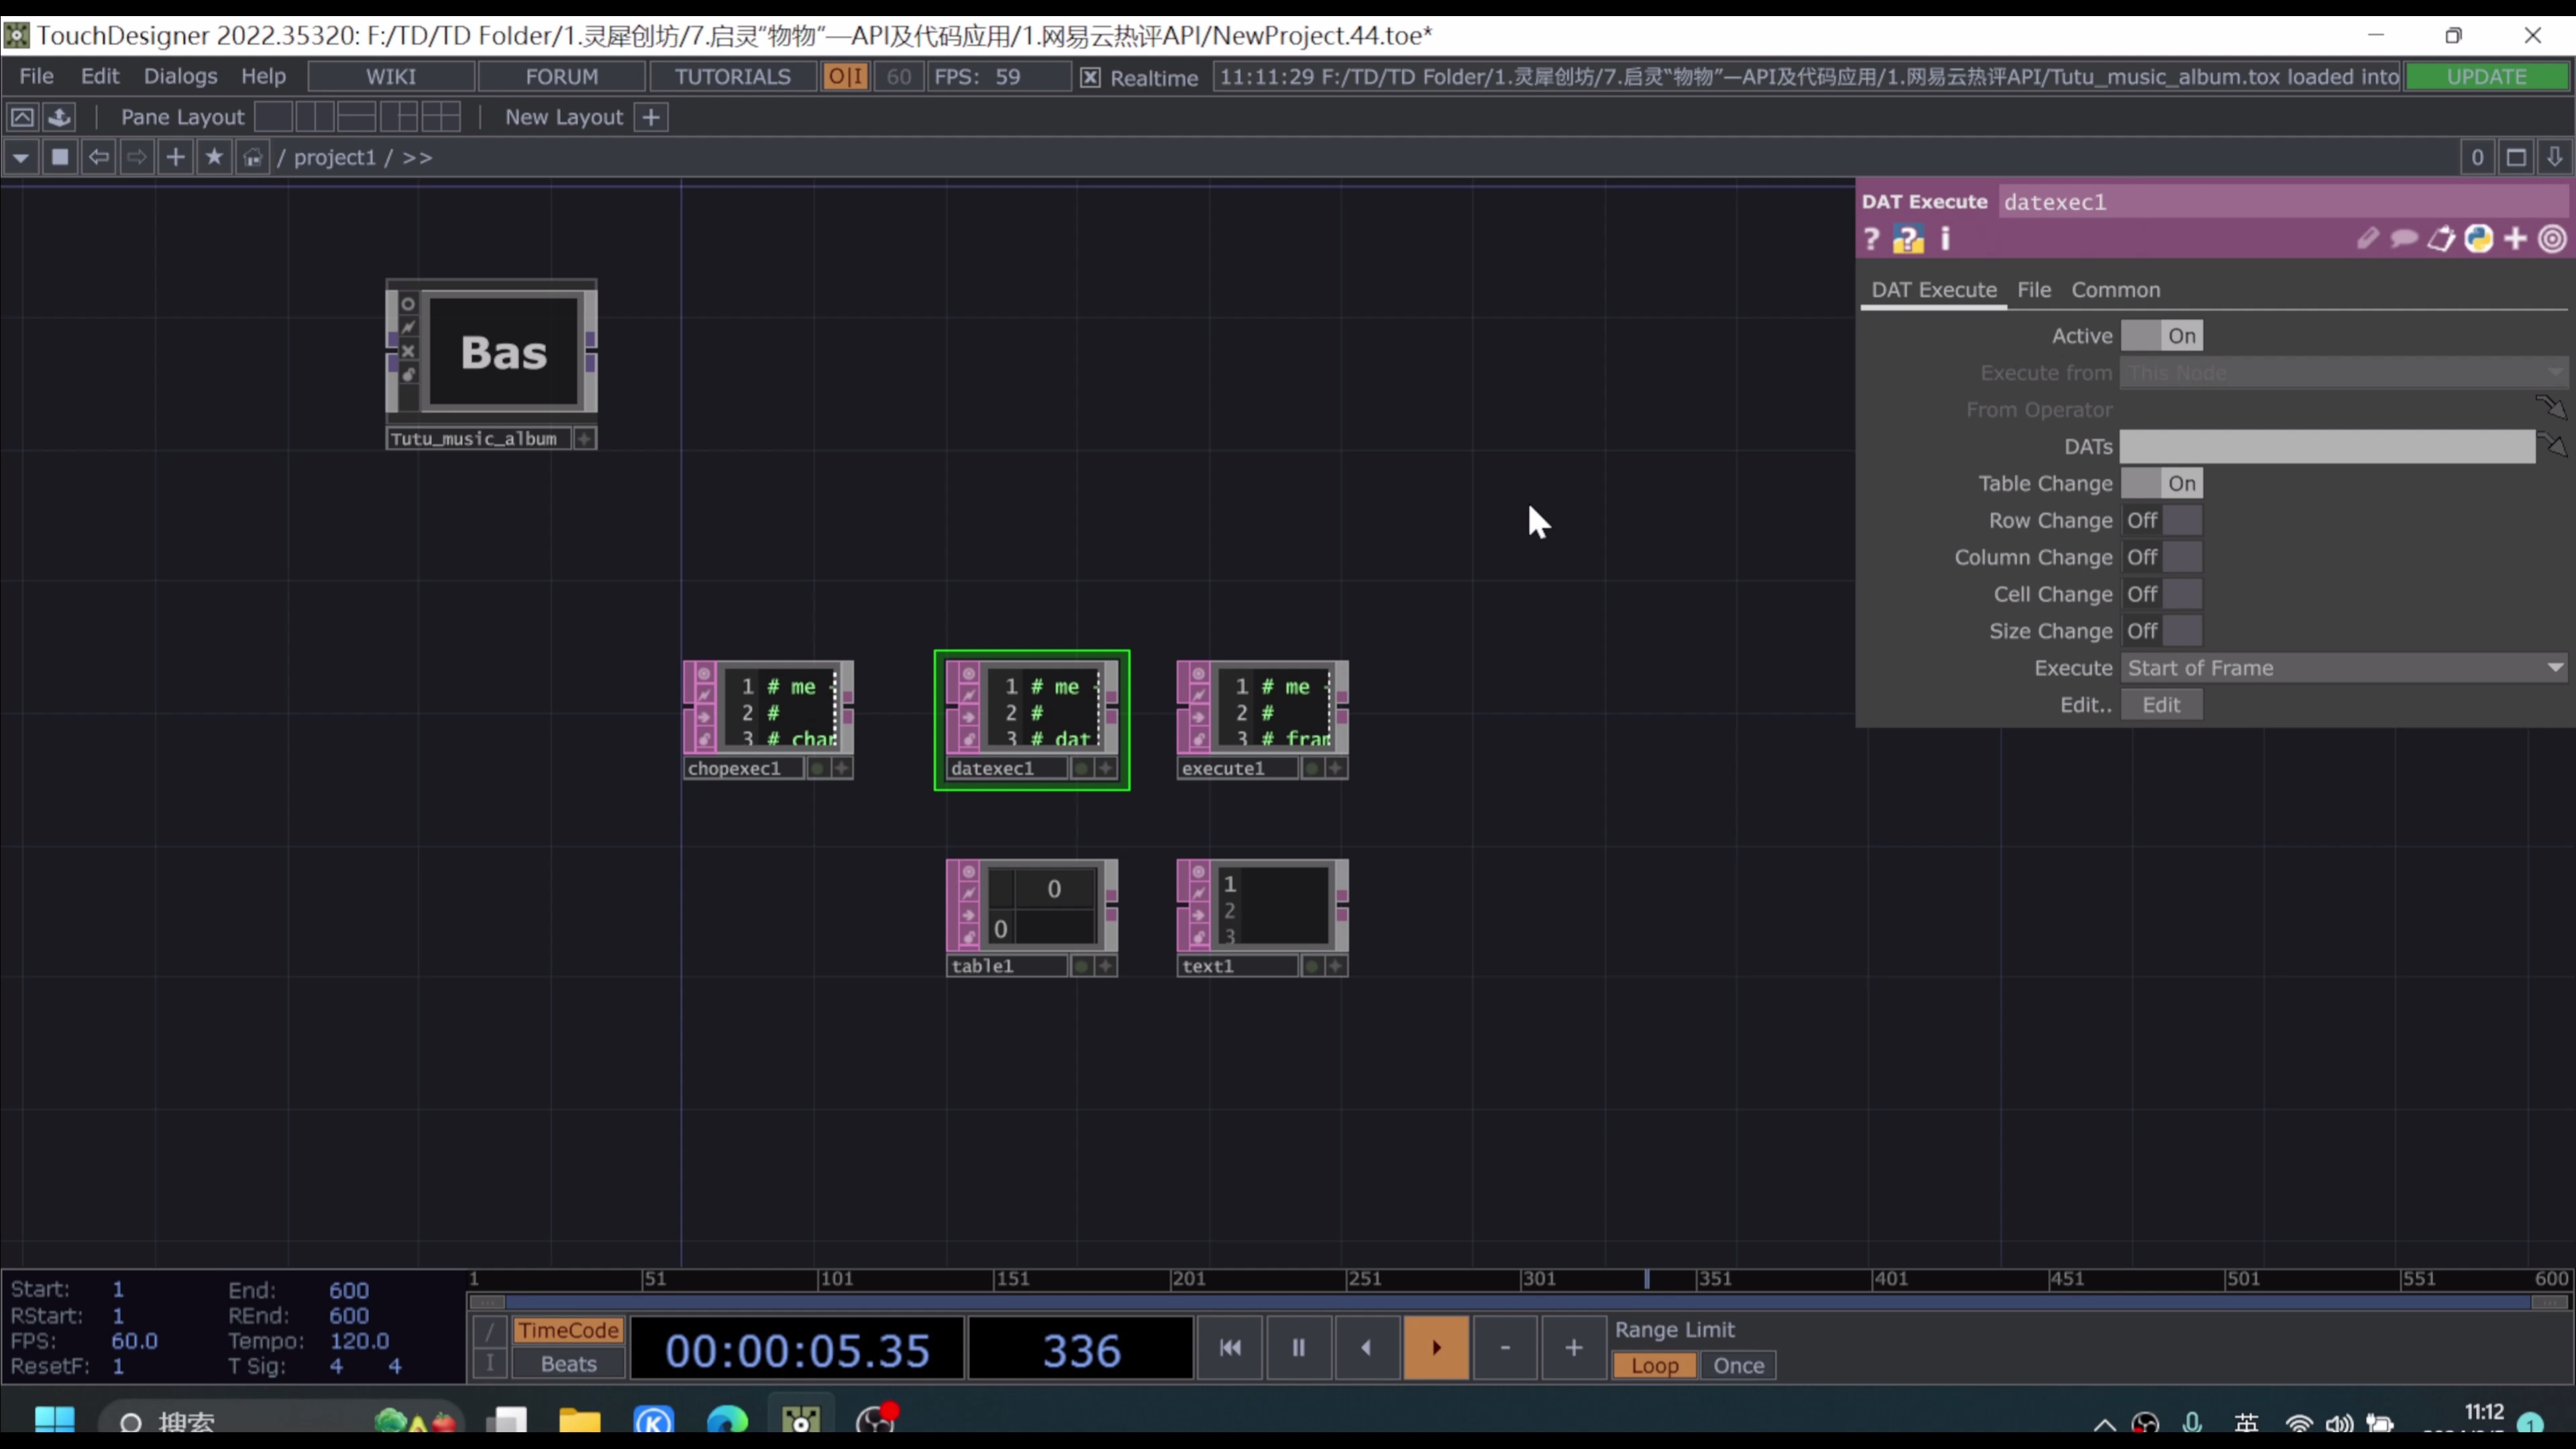
Task: Click the bookmark star icon in the path bar
Action: [214, 157]
